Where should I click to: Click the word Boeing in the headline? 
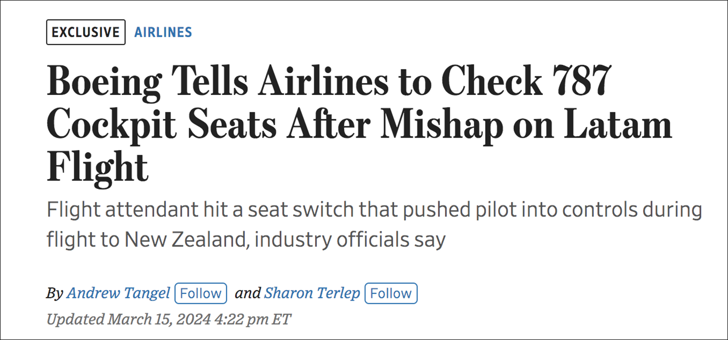point(101,83)
